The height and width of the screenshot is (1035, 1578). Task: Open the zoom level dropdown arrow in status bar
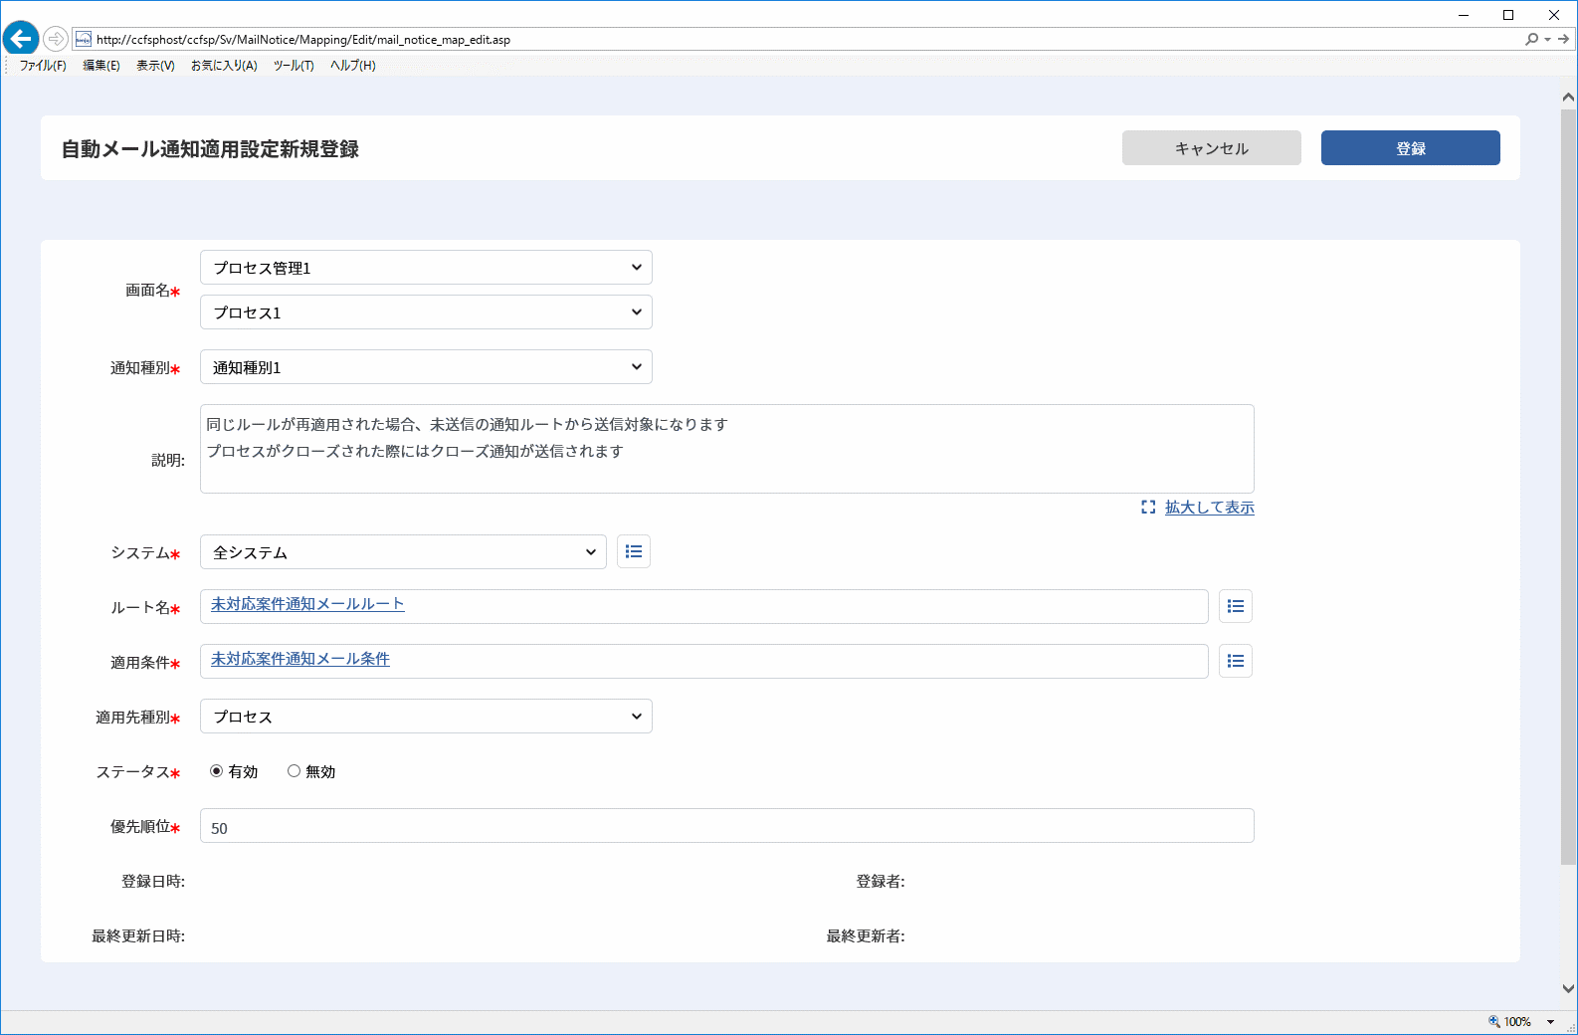click(x=1550, y=1022)
